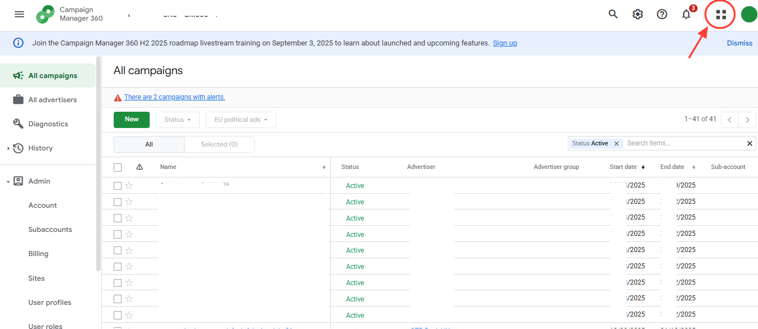Open the help icon
The image size is (758, 329).
coord(662,14)
